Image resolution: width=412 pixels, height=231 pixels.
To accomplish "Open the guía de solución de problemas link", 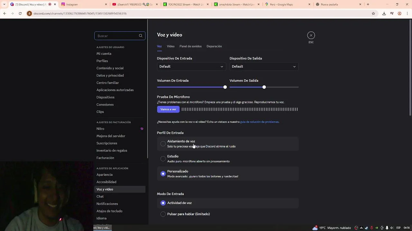I will (259, 122).
